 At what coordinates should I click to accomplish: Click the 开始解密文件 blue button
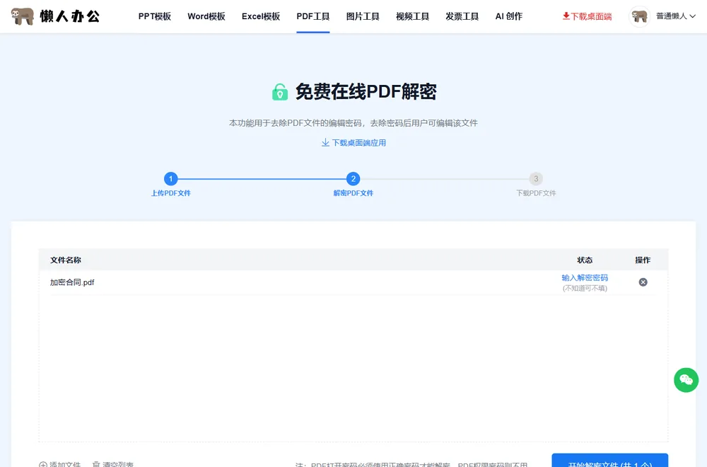click(x=609, y=461)
